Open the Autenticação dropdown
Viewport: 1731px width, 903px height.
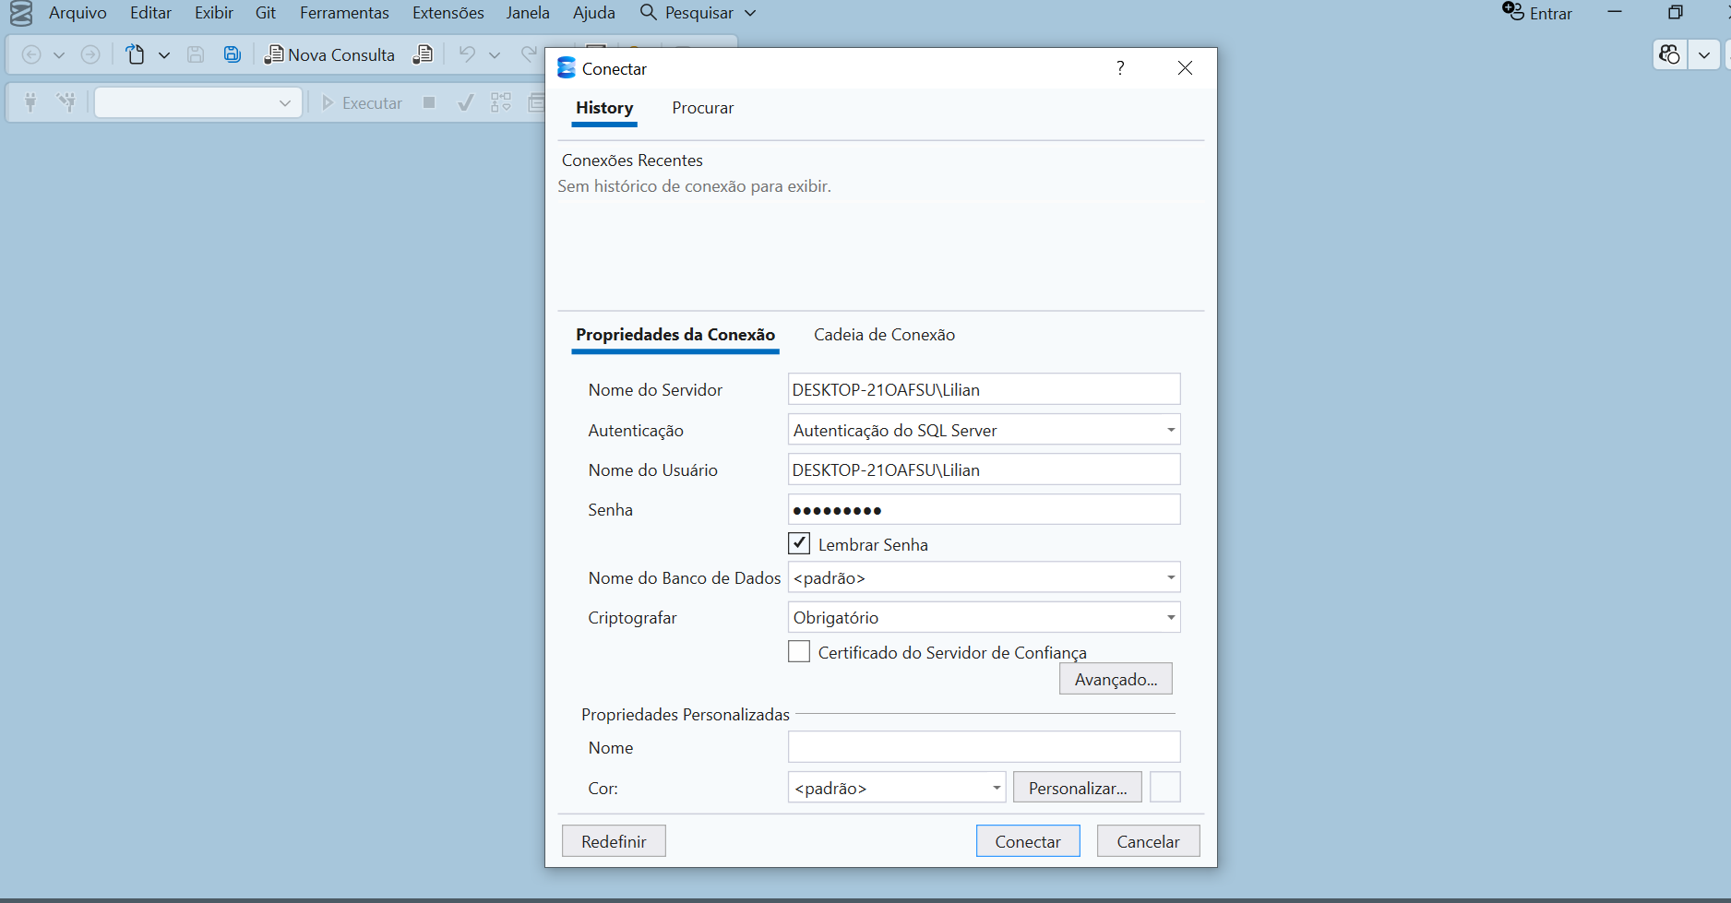tap(984, 430)
